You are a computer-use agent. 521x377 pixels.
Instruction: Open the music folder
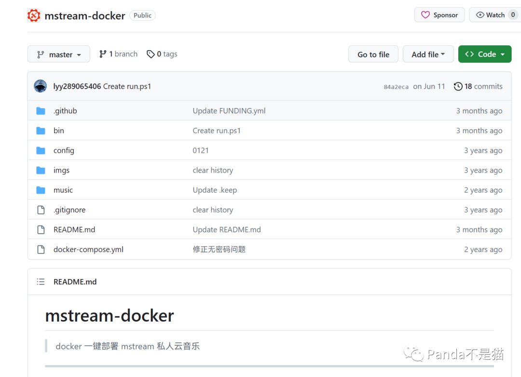63,190
